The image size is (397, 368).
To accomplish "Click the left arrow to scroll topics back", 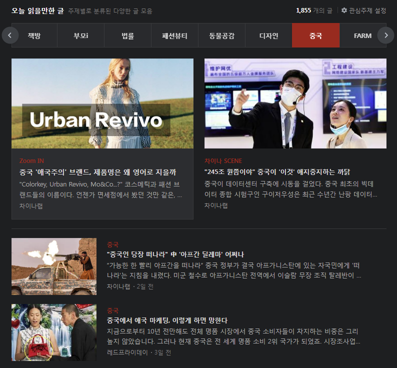I will [10, 35].
